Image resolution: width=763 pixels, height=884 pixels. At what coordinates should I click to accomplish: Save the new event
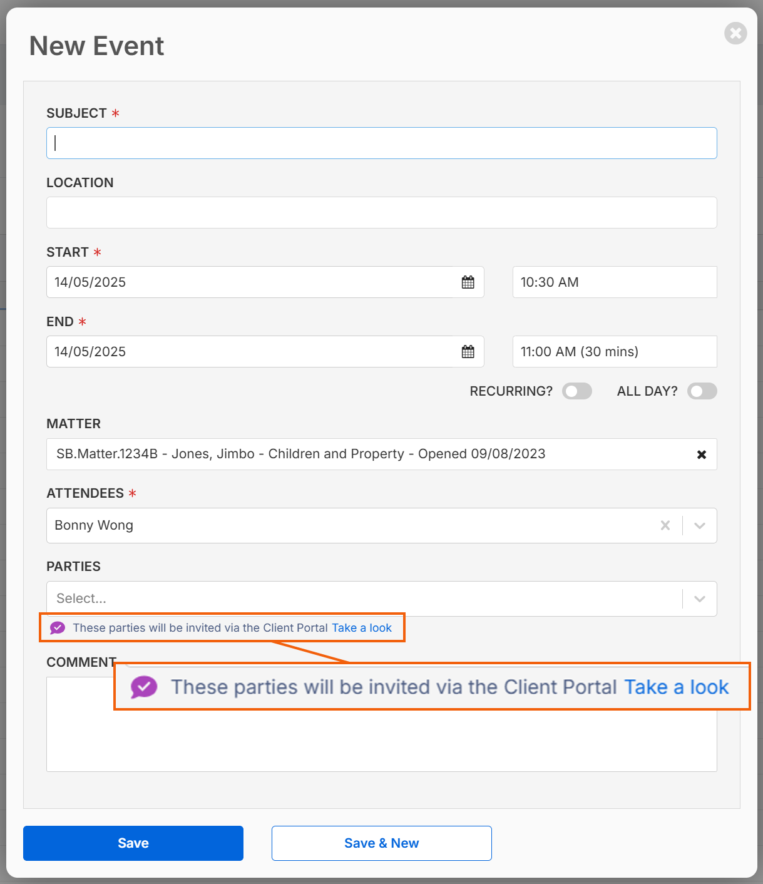click(133, 843)
